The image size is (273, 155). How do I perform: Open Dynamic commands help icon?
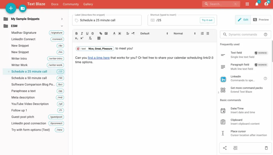click(x=266, y=34)
